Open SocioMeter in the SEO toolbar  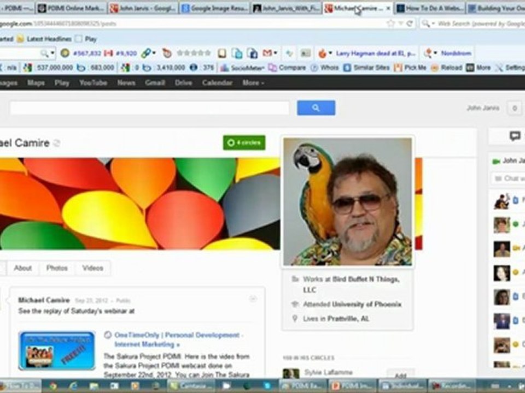(x=242, y=68)
